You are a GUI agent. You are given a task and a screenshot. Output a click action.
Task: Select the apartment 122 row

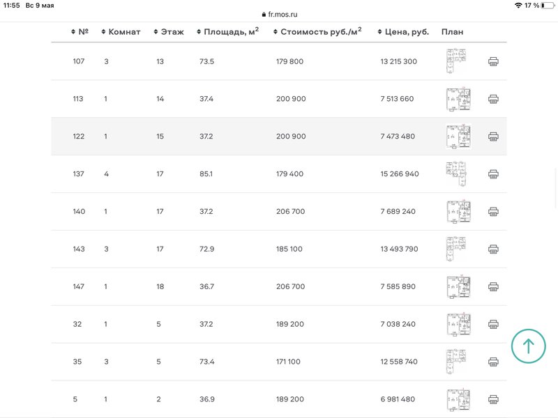tap(278, 137)
